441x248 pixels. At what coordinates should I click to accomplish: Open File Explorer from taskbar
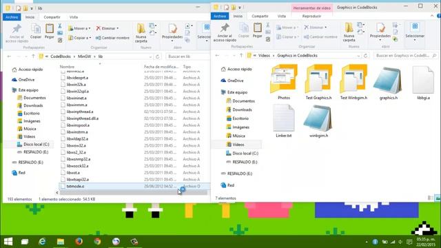click(61, 242)
